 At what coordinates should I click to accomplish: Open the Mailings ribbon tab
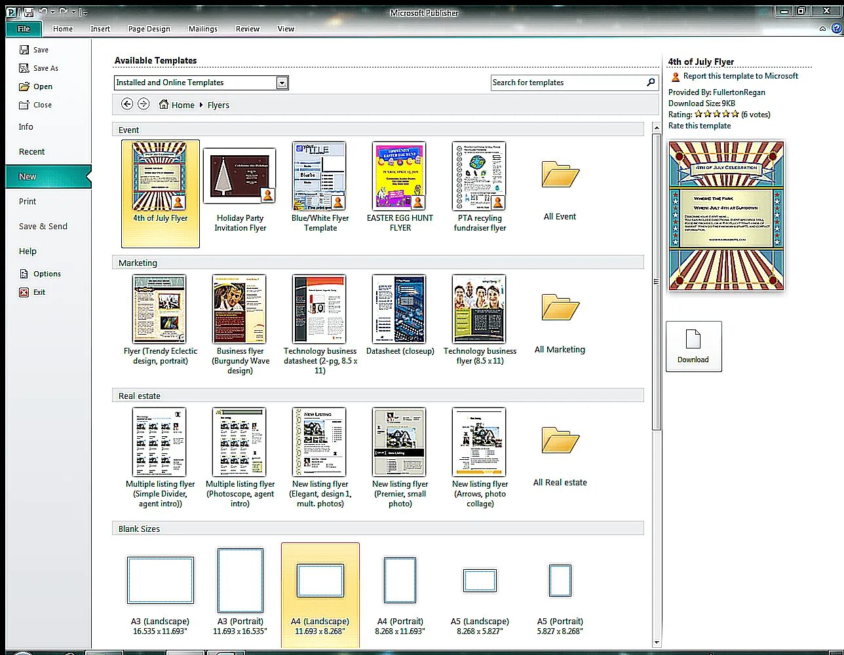coord(203,29)
